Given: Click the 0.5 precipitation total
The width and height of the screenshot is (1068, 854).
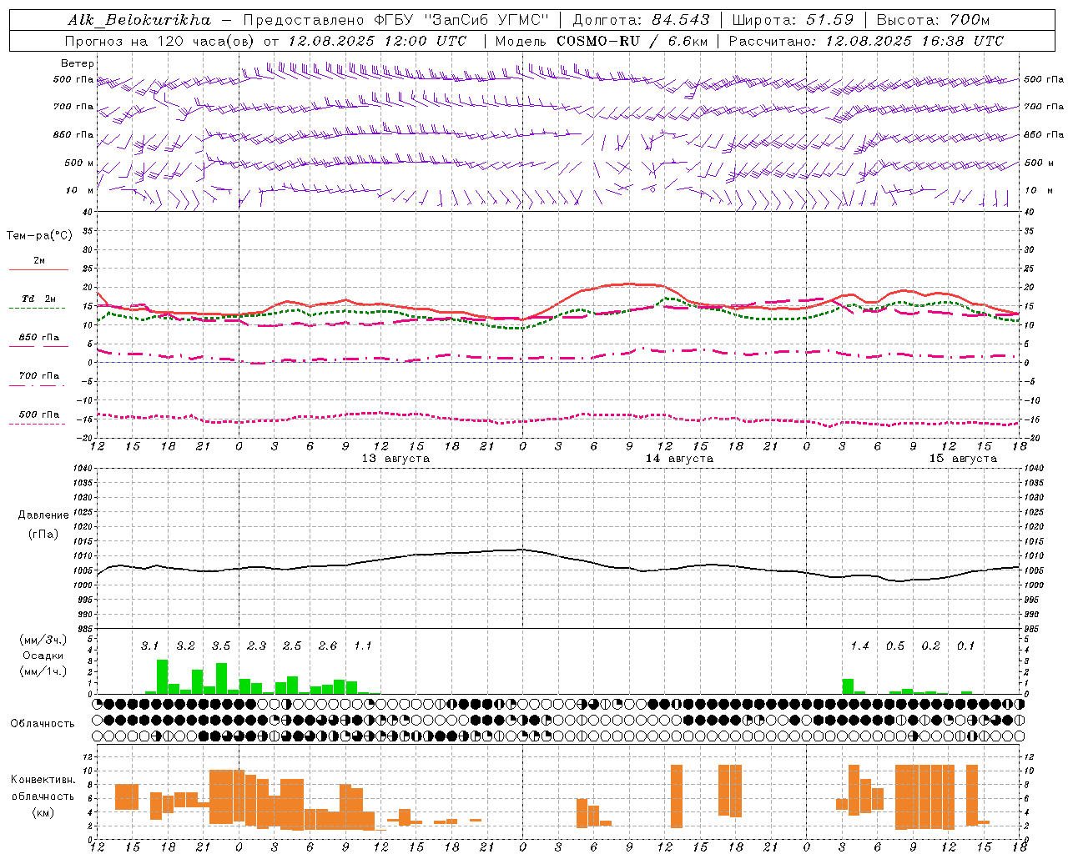Looking at the screenshot, I should point(895,646).
